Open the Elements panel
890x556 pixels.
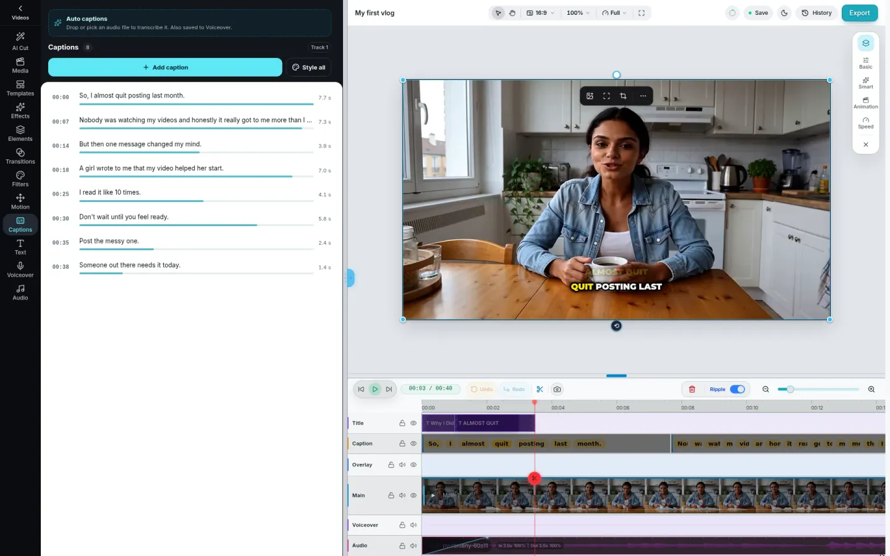[x=20, y=133]
